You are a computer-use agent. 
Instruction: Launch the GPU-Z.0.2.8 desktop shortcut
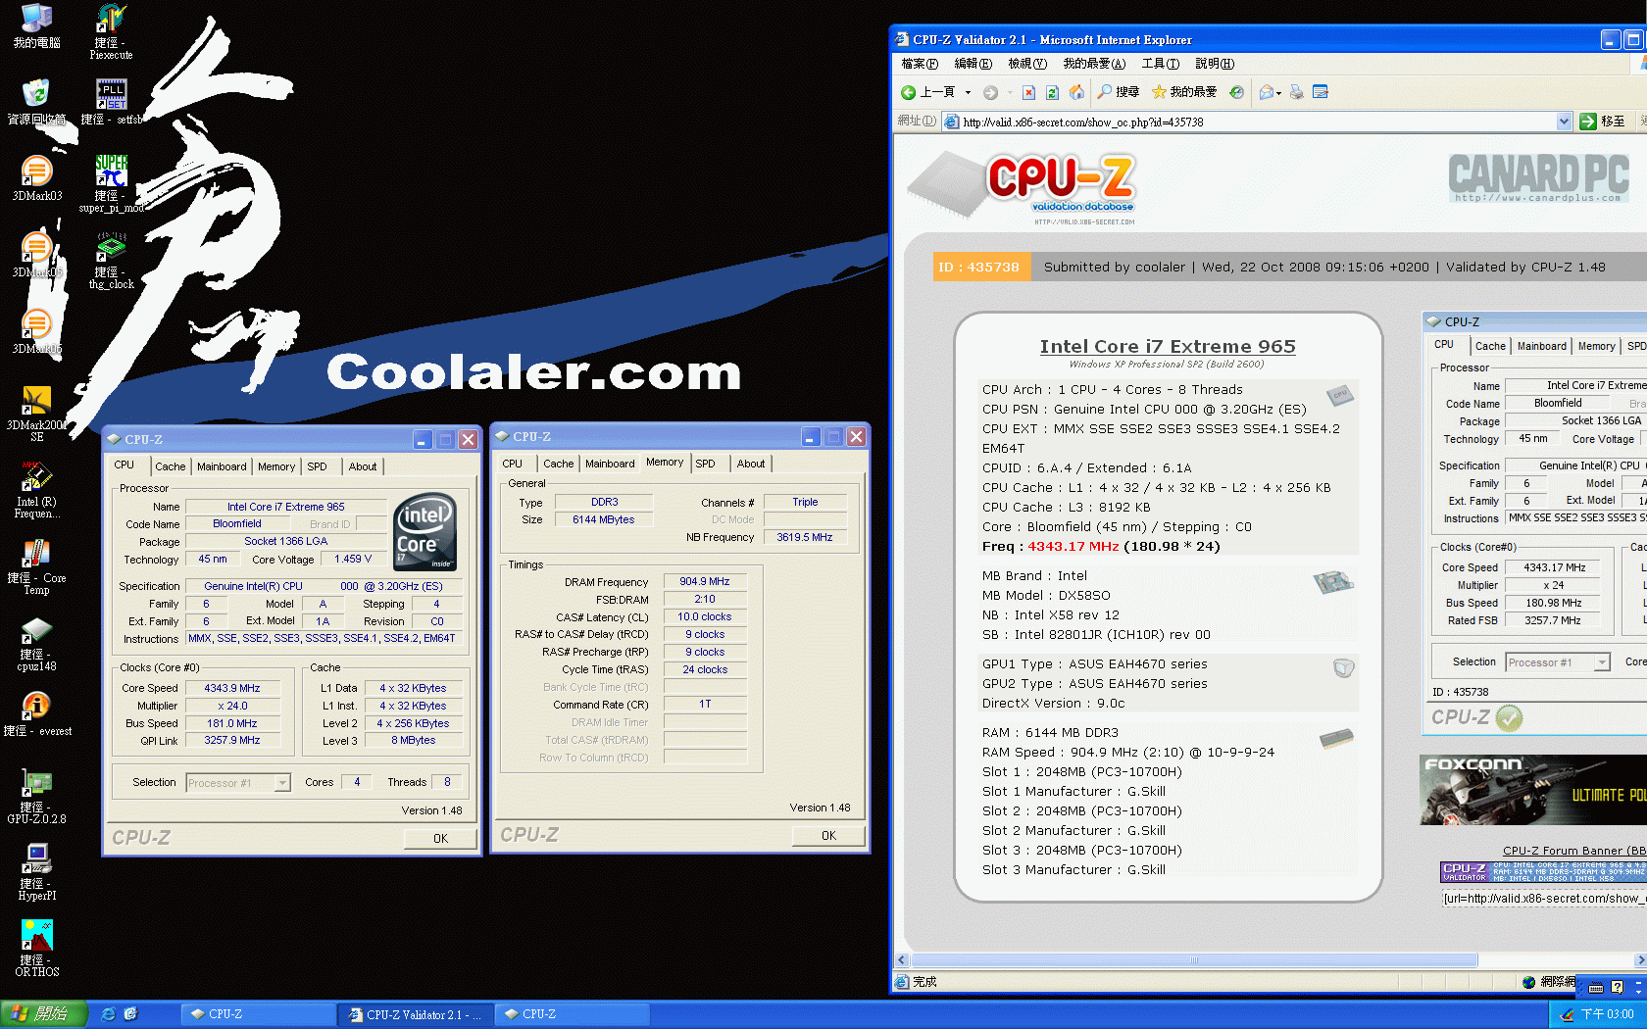36,795
